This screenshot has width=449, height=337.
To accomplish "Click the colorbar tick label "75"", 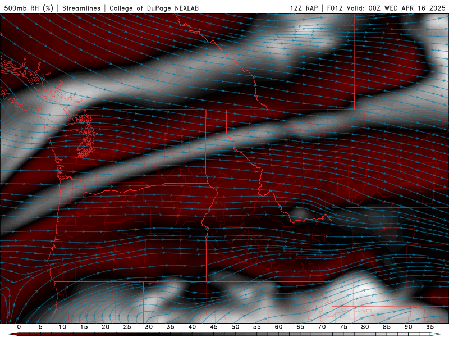I will tap(343, 327).
